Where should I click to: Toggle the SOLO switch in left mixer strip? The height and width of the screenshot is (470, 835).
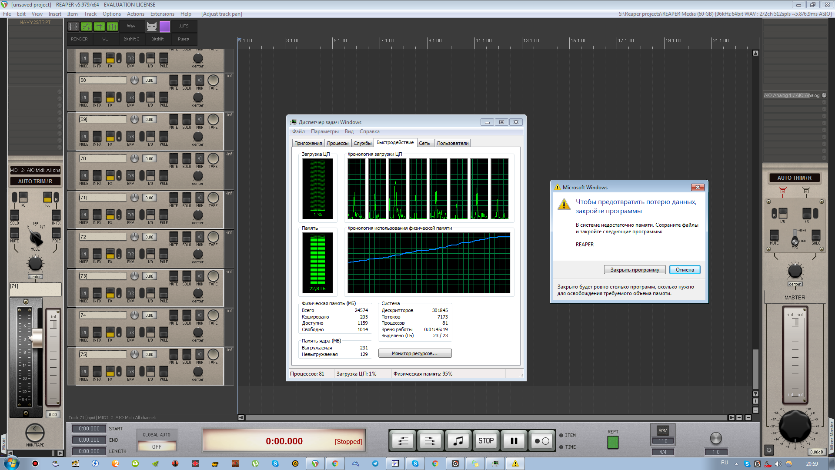(x=14, y=215)
